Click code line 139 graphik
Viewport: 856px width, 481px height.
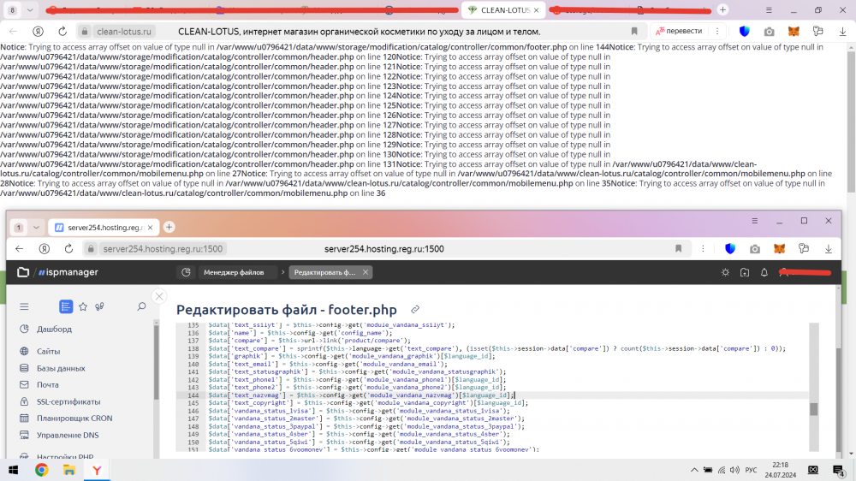click(x=351, y=356)
